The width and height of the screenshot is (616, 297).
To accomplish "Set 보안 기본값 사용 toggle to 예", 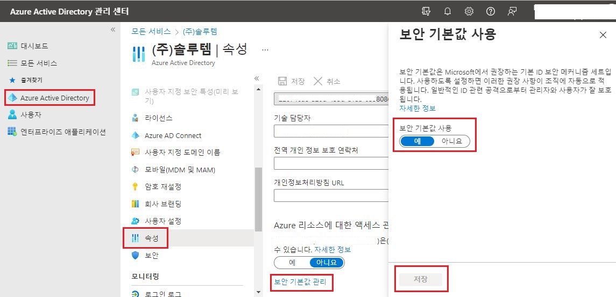I will [x=417, y=141].
